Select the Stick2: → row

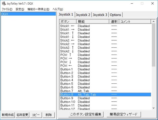105,44
